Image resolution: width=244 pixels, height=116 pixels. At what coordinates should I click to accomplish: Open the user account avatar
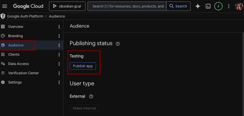click(x=239, y=6)
